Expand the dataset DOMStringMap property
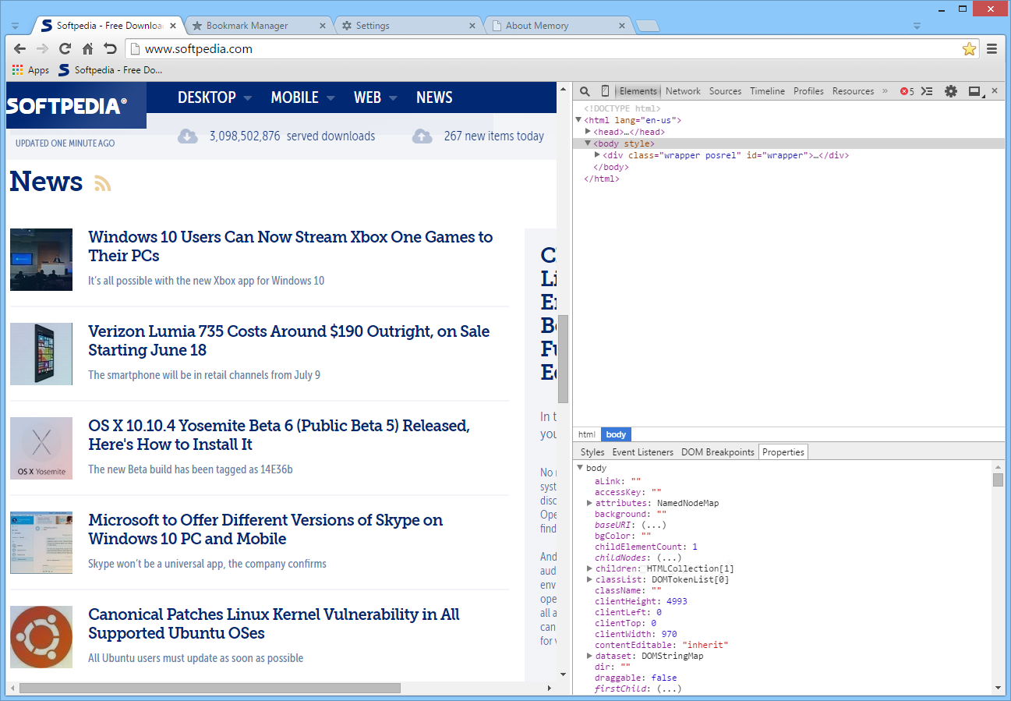 [x=589, y=656]
